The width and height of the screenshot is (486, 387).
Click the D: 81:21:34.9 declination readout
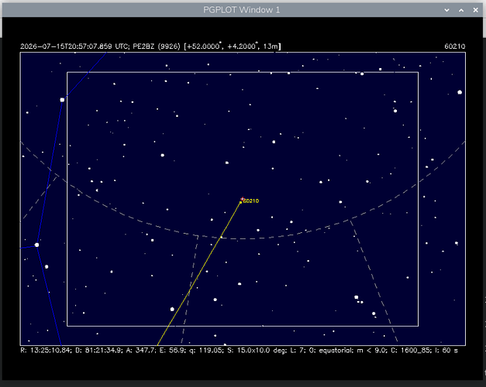coord(99,351)
